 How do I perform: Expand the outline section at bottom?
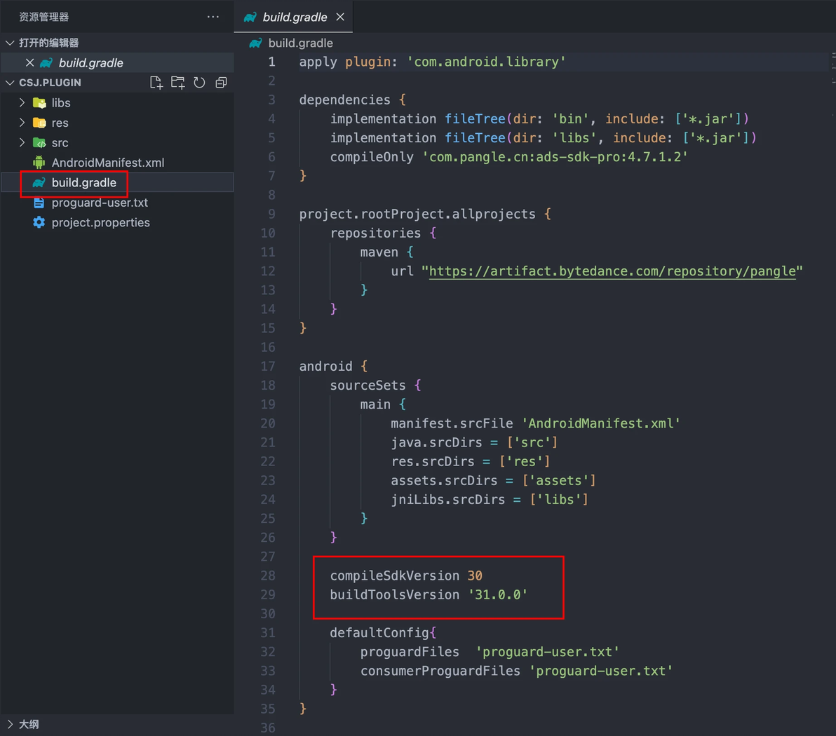pos(10,724)
